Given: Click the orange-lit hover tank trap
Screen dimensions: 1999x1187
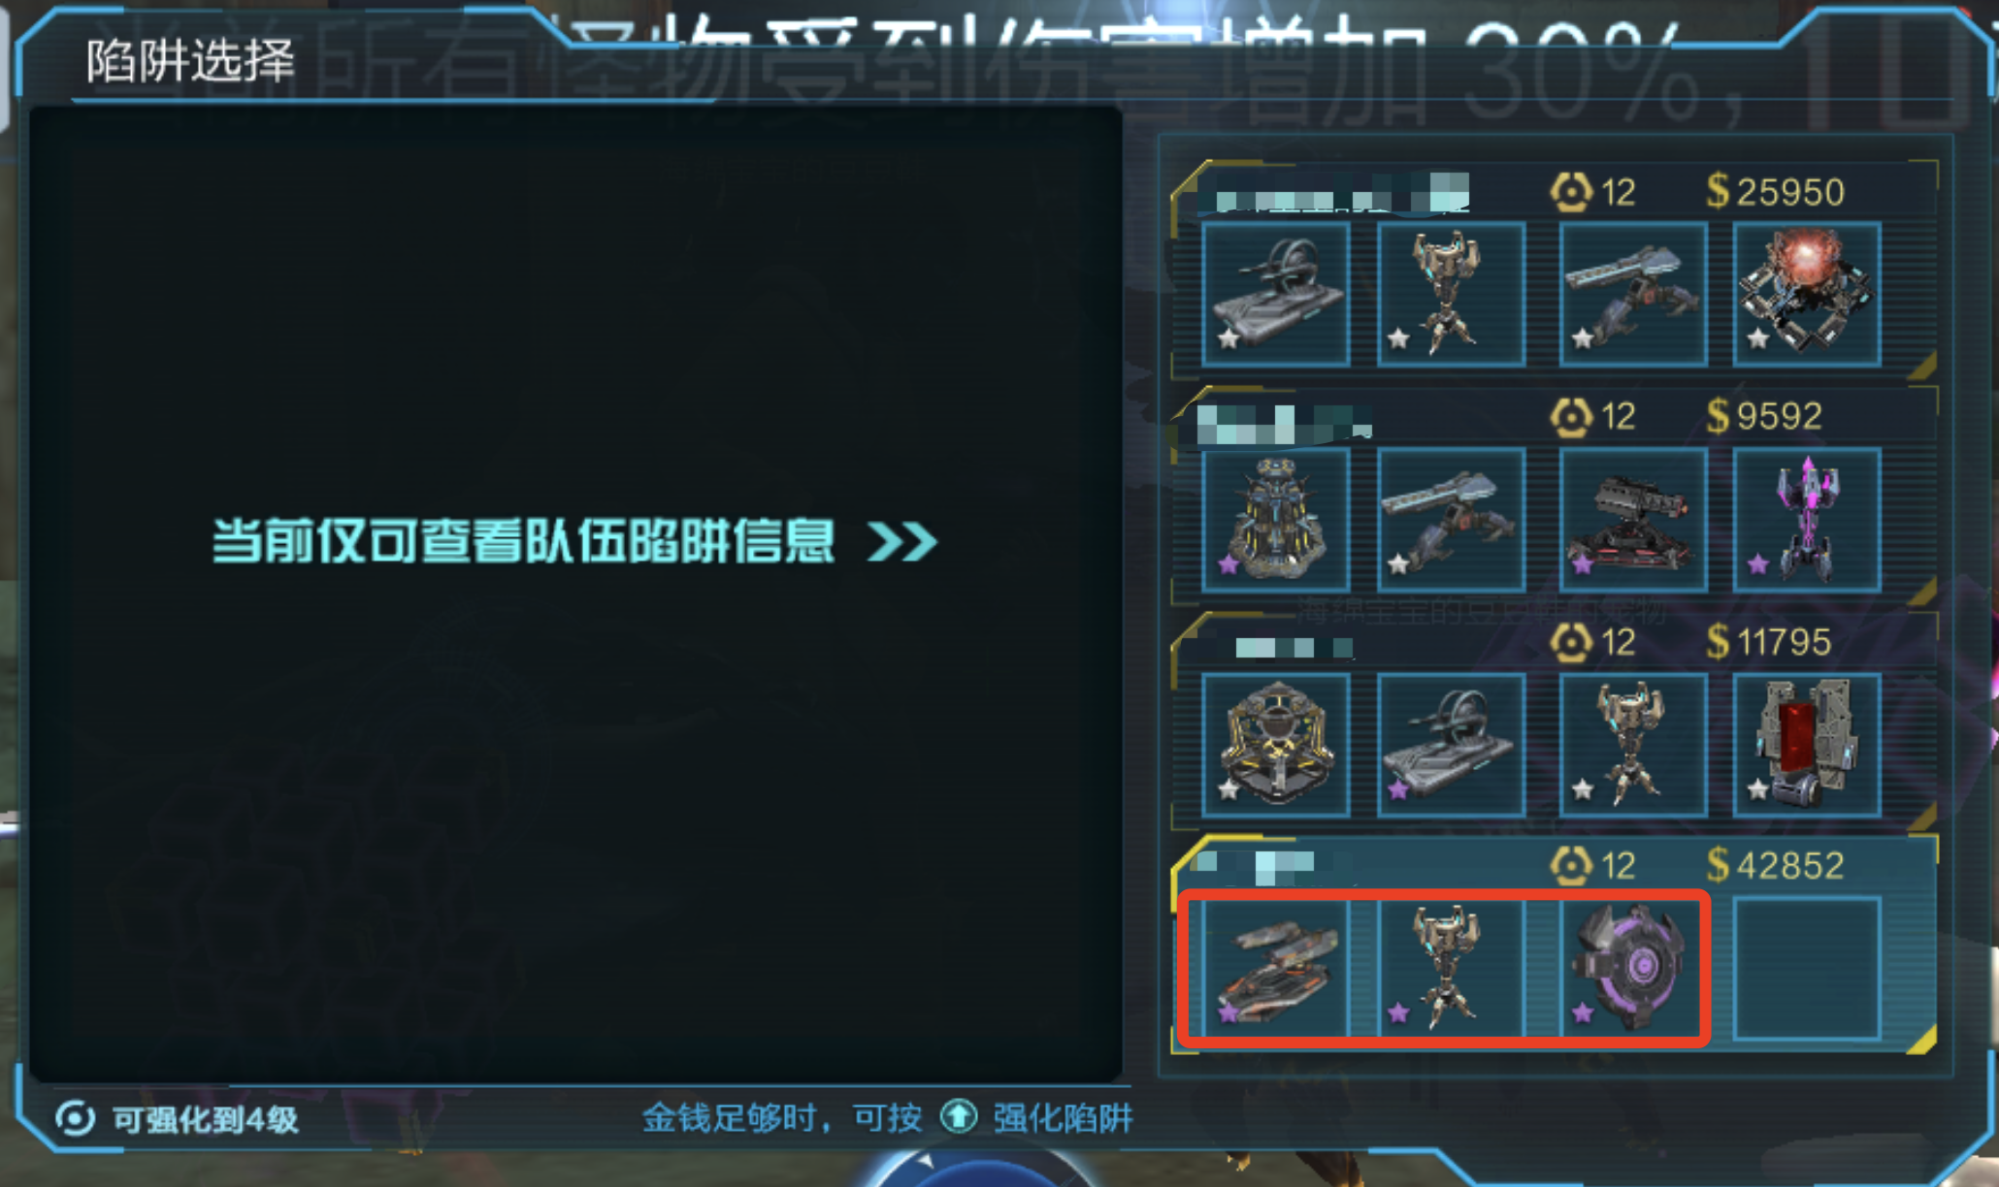Looking at the screenshot, I should [1276, 969].
